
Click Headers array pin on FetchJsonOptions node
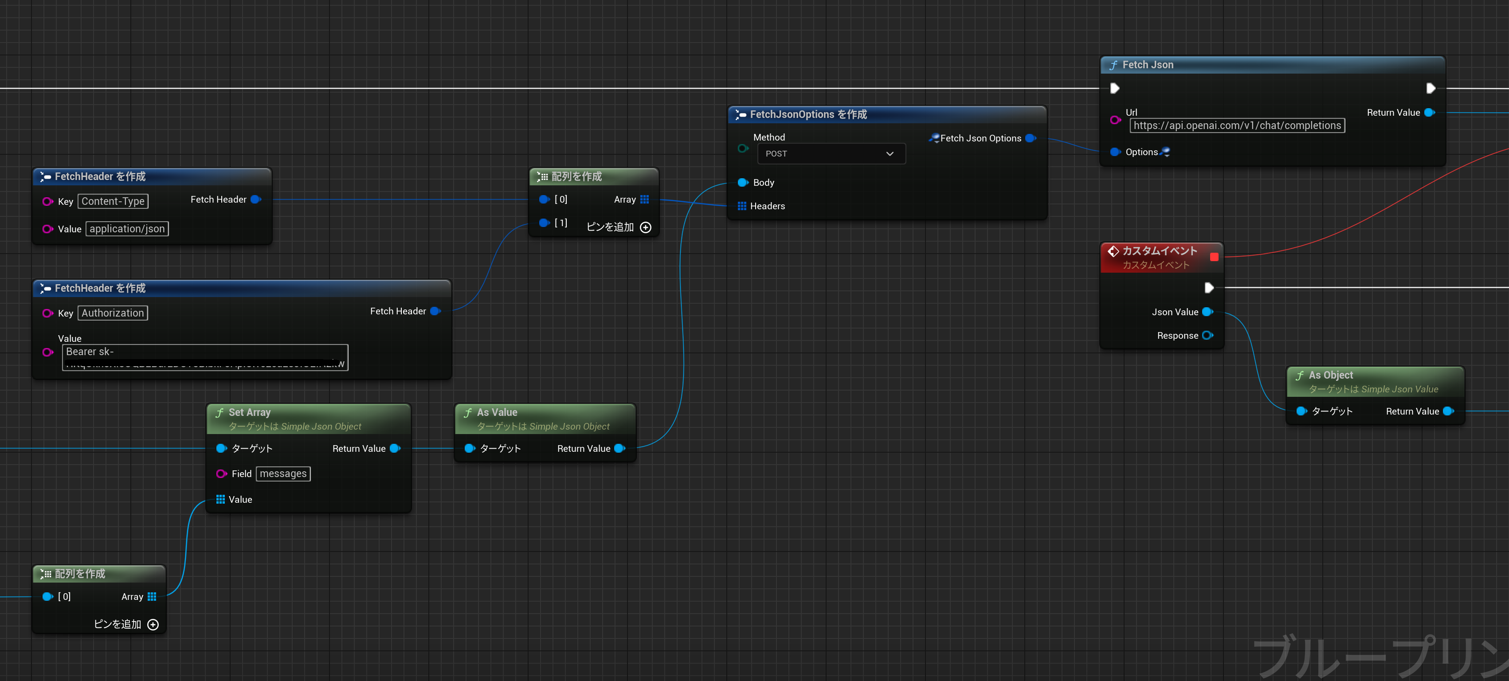[x=741, y=206]
